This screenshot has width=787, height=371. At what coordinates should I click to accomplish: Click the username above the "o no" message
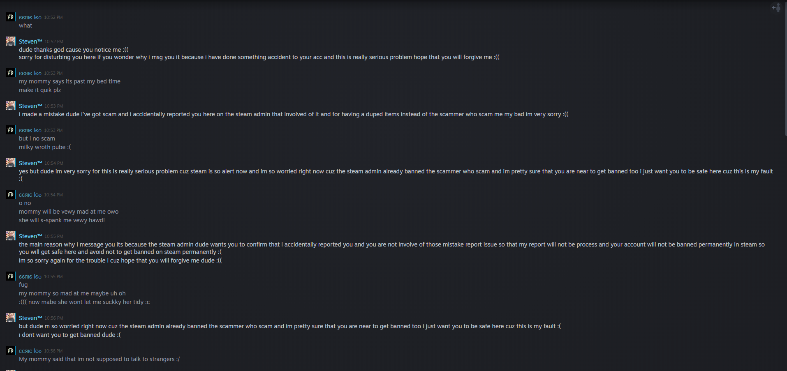click(30, 195)
